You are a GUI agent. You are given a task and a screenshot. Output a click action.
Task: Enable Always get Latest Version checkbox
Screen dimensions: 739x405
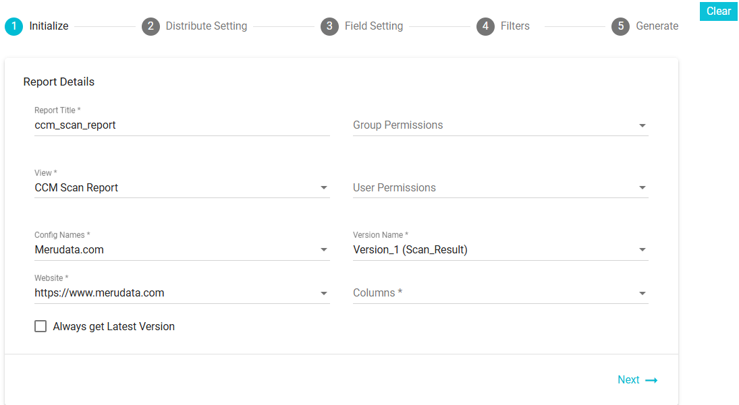[40, 326]
